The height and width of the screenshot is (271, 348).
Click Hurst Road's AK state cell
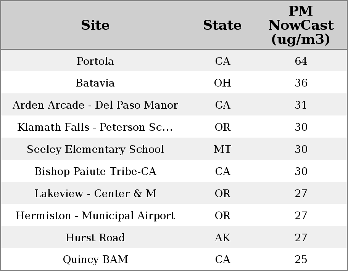click(222, 238)
